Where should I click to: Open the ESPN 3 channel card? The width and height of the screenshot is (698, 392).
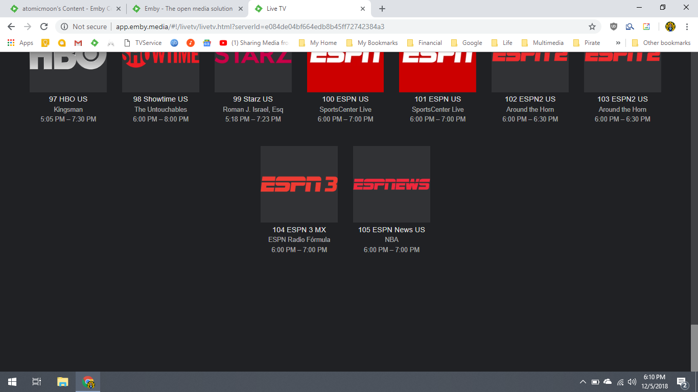pos(299,184)
